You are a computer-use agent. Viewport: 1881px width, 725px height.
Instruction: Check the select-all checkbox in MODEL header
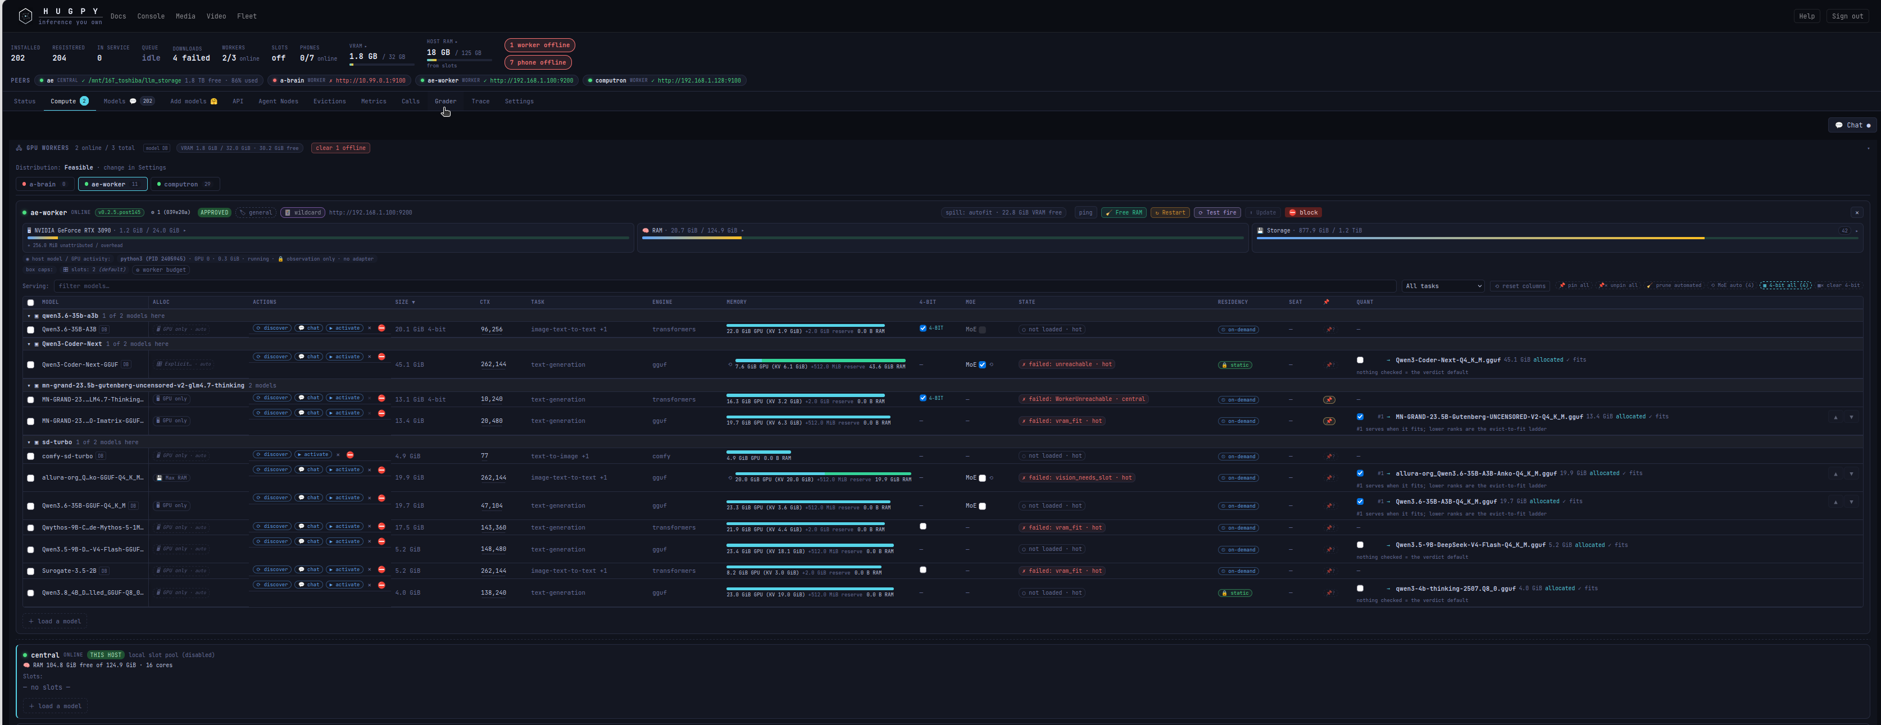(31, 302)
